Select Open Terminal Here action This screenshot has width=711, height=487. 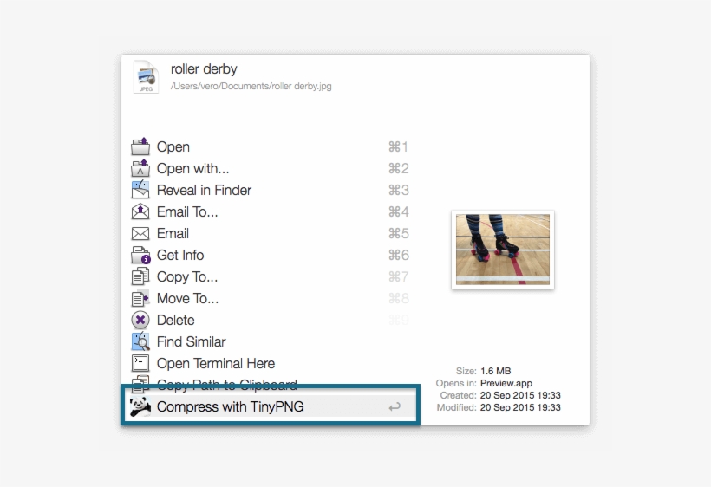tap(271, 363)
